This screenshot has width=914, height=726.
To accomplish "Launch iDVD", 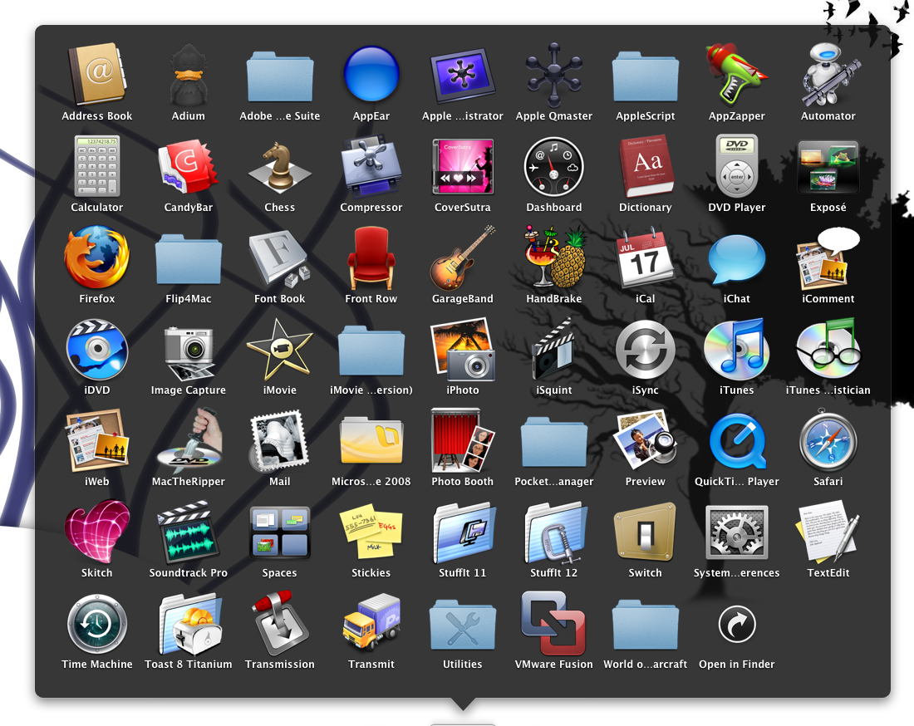I will click(x=96, y=349).
